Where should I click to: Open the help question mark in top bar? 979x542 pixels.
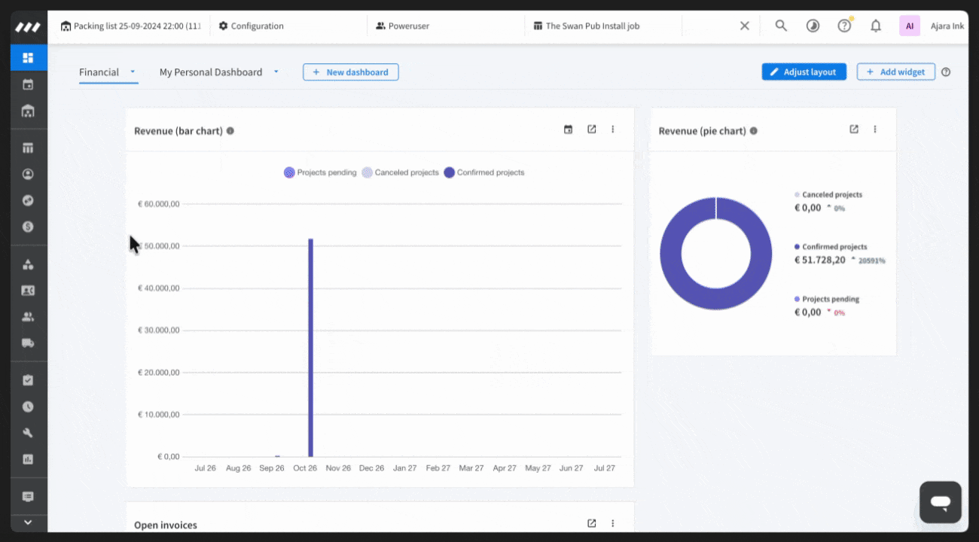point(844,26)
